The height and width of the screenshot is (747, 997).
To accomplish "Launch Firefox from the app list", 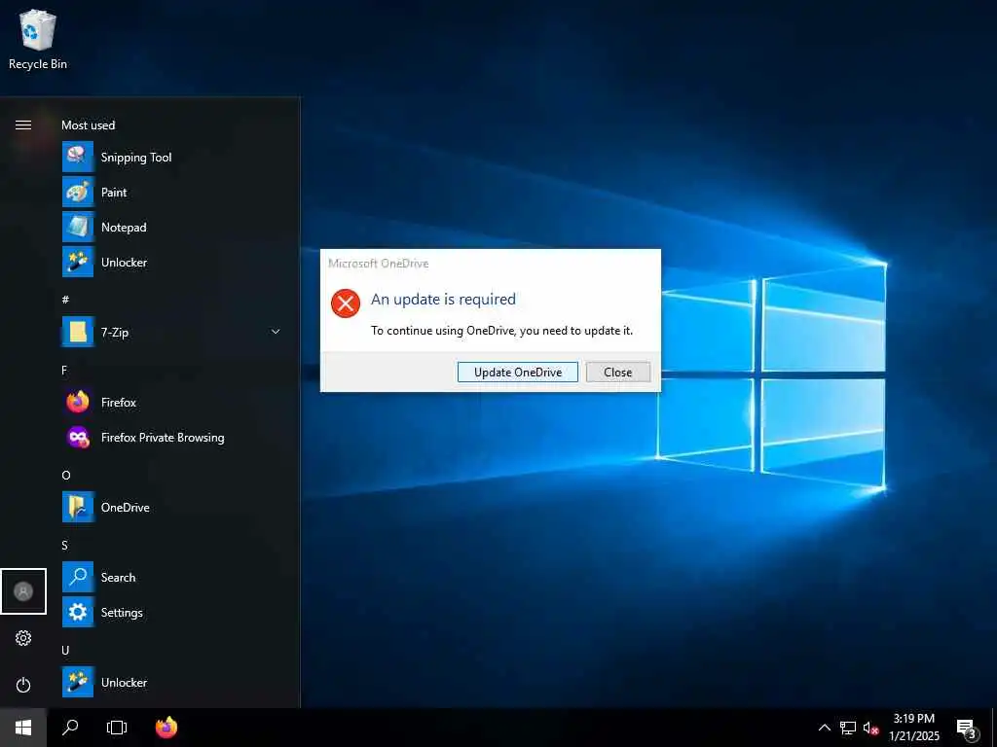I will [x=170, y=402].
